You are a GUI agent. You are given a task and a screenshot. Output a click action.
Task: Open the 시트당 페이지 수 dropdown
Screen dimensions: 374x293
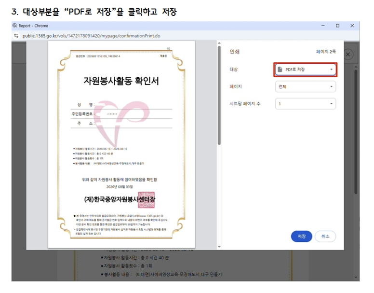305,104
